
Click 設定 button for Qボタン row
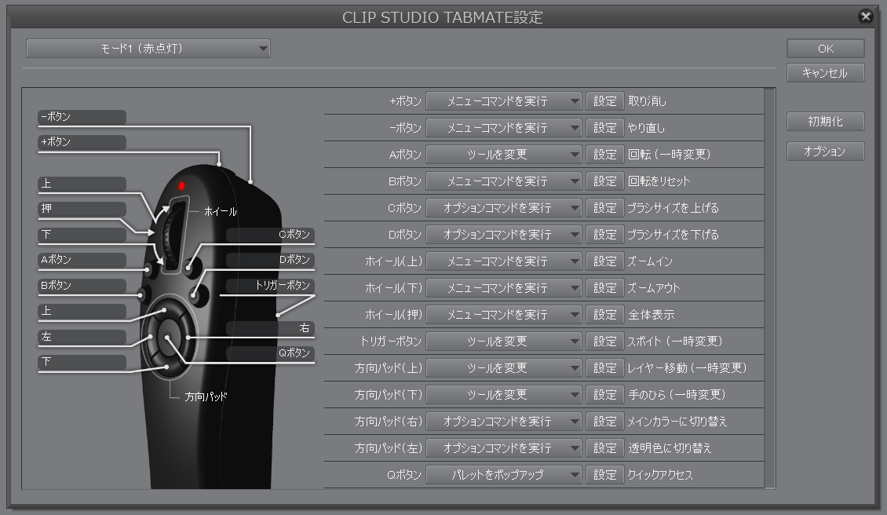[x=604, y=475]
